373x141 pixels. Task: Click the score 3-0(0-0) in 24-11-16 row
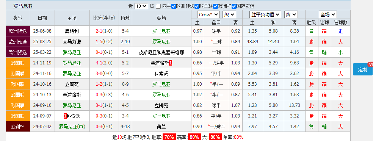coord(104,74)
